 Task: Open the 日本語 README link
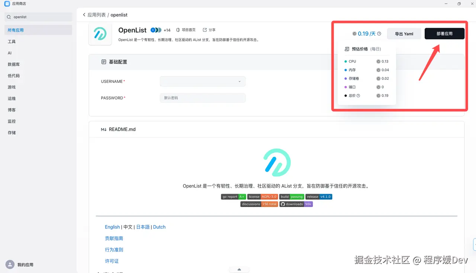click(x=143, y=227)
